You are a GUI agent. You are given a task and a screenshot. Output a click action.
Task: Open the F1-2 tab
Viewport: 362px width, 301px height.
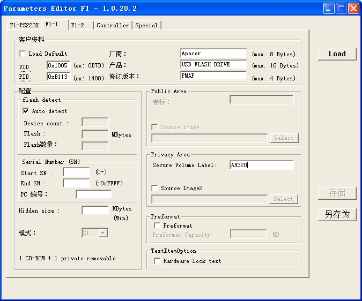tap(78, 25)
